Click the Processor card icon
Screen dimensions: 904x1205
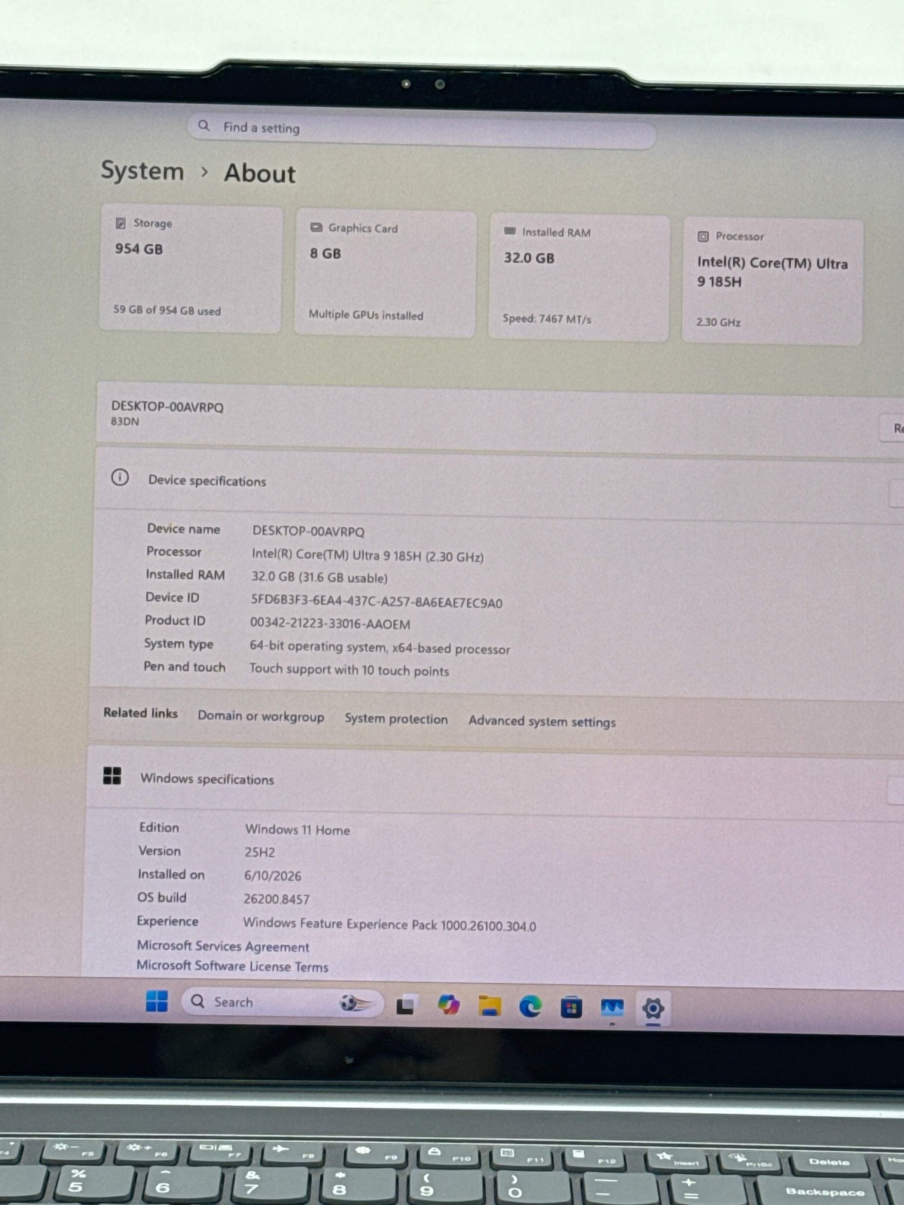point(703,236)
